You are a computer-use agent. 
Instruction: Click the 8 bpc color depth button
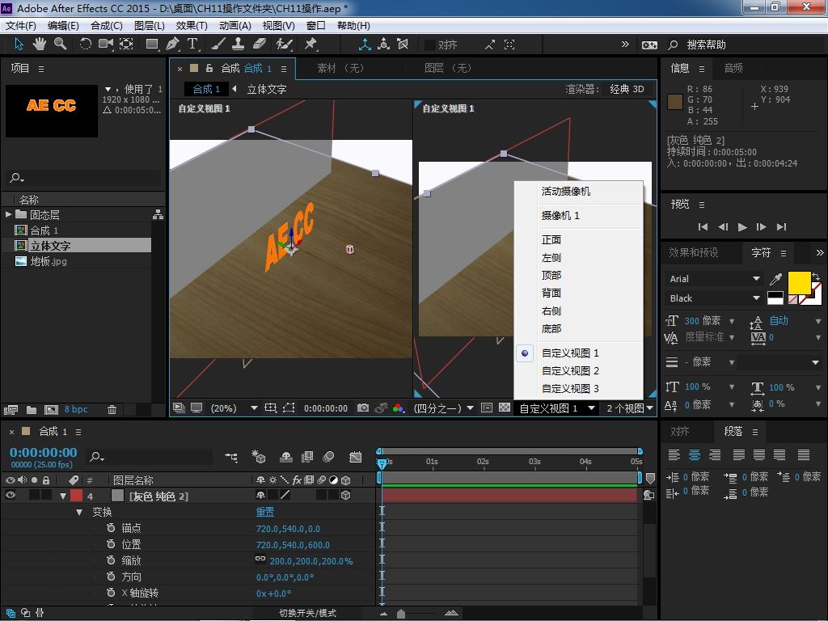[76, 409]
